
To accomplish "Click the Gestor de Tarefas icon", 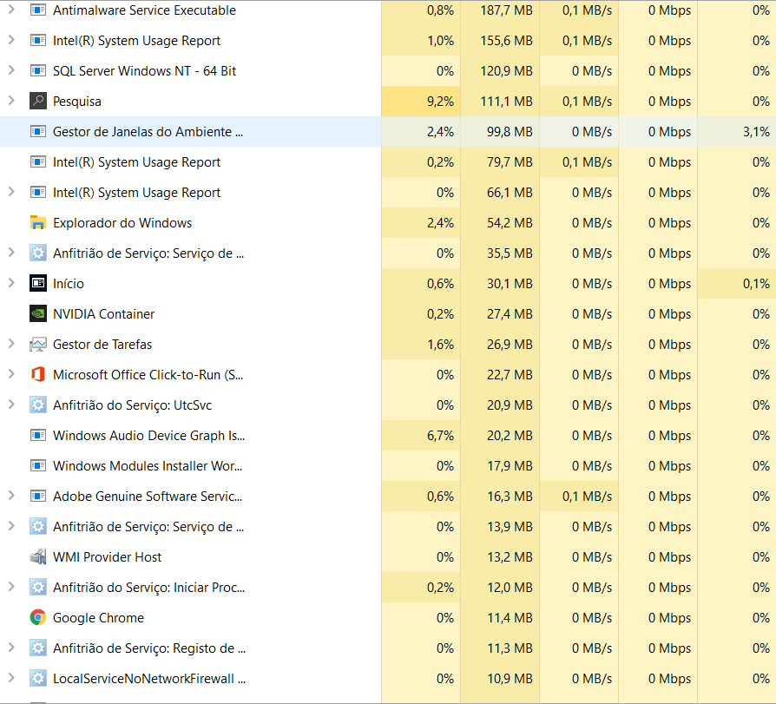I will pyautogui.click(x=38, y=344).
